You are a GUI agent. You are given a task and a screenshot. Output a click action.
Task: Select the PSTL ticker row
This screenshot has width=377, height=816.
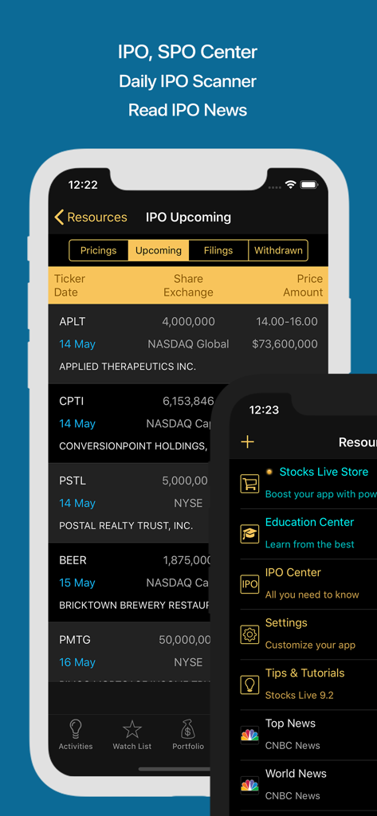pyautogui.click(x=130, y=504)
